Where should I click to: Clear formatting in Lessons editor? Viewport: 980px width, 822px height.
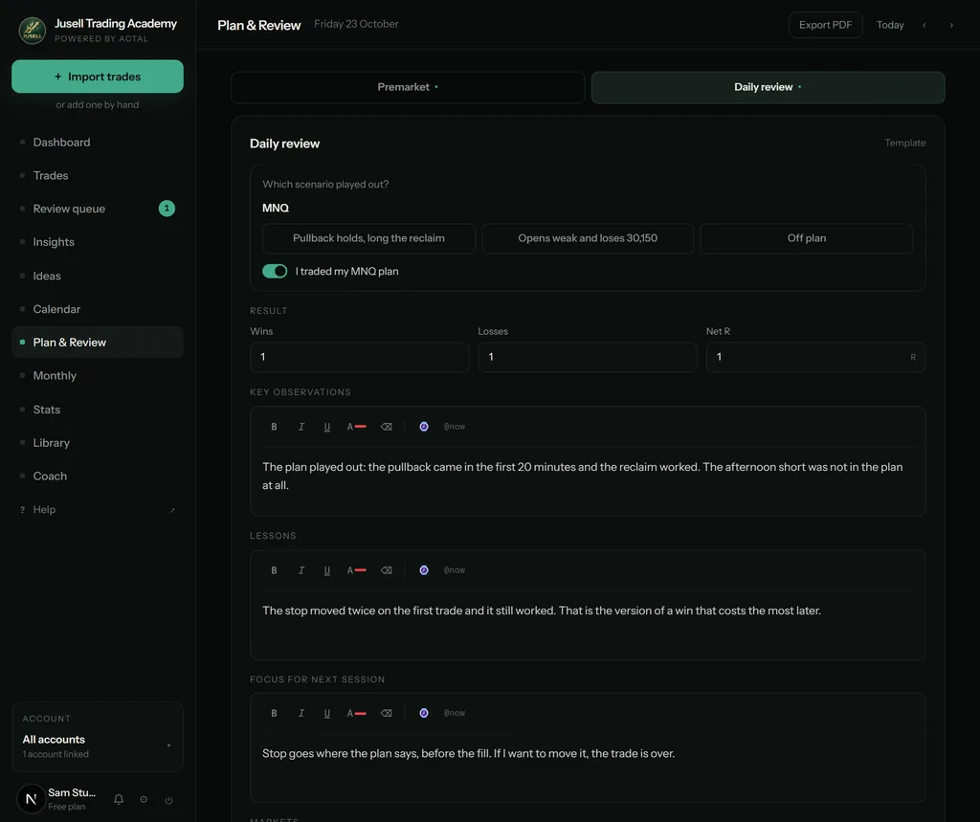pos(387,570)
